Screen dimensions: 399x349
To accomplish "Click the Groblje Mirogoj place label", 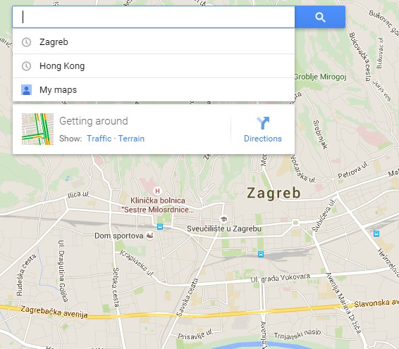I will coord(320,77).
